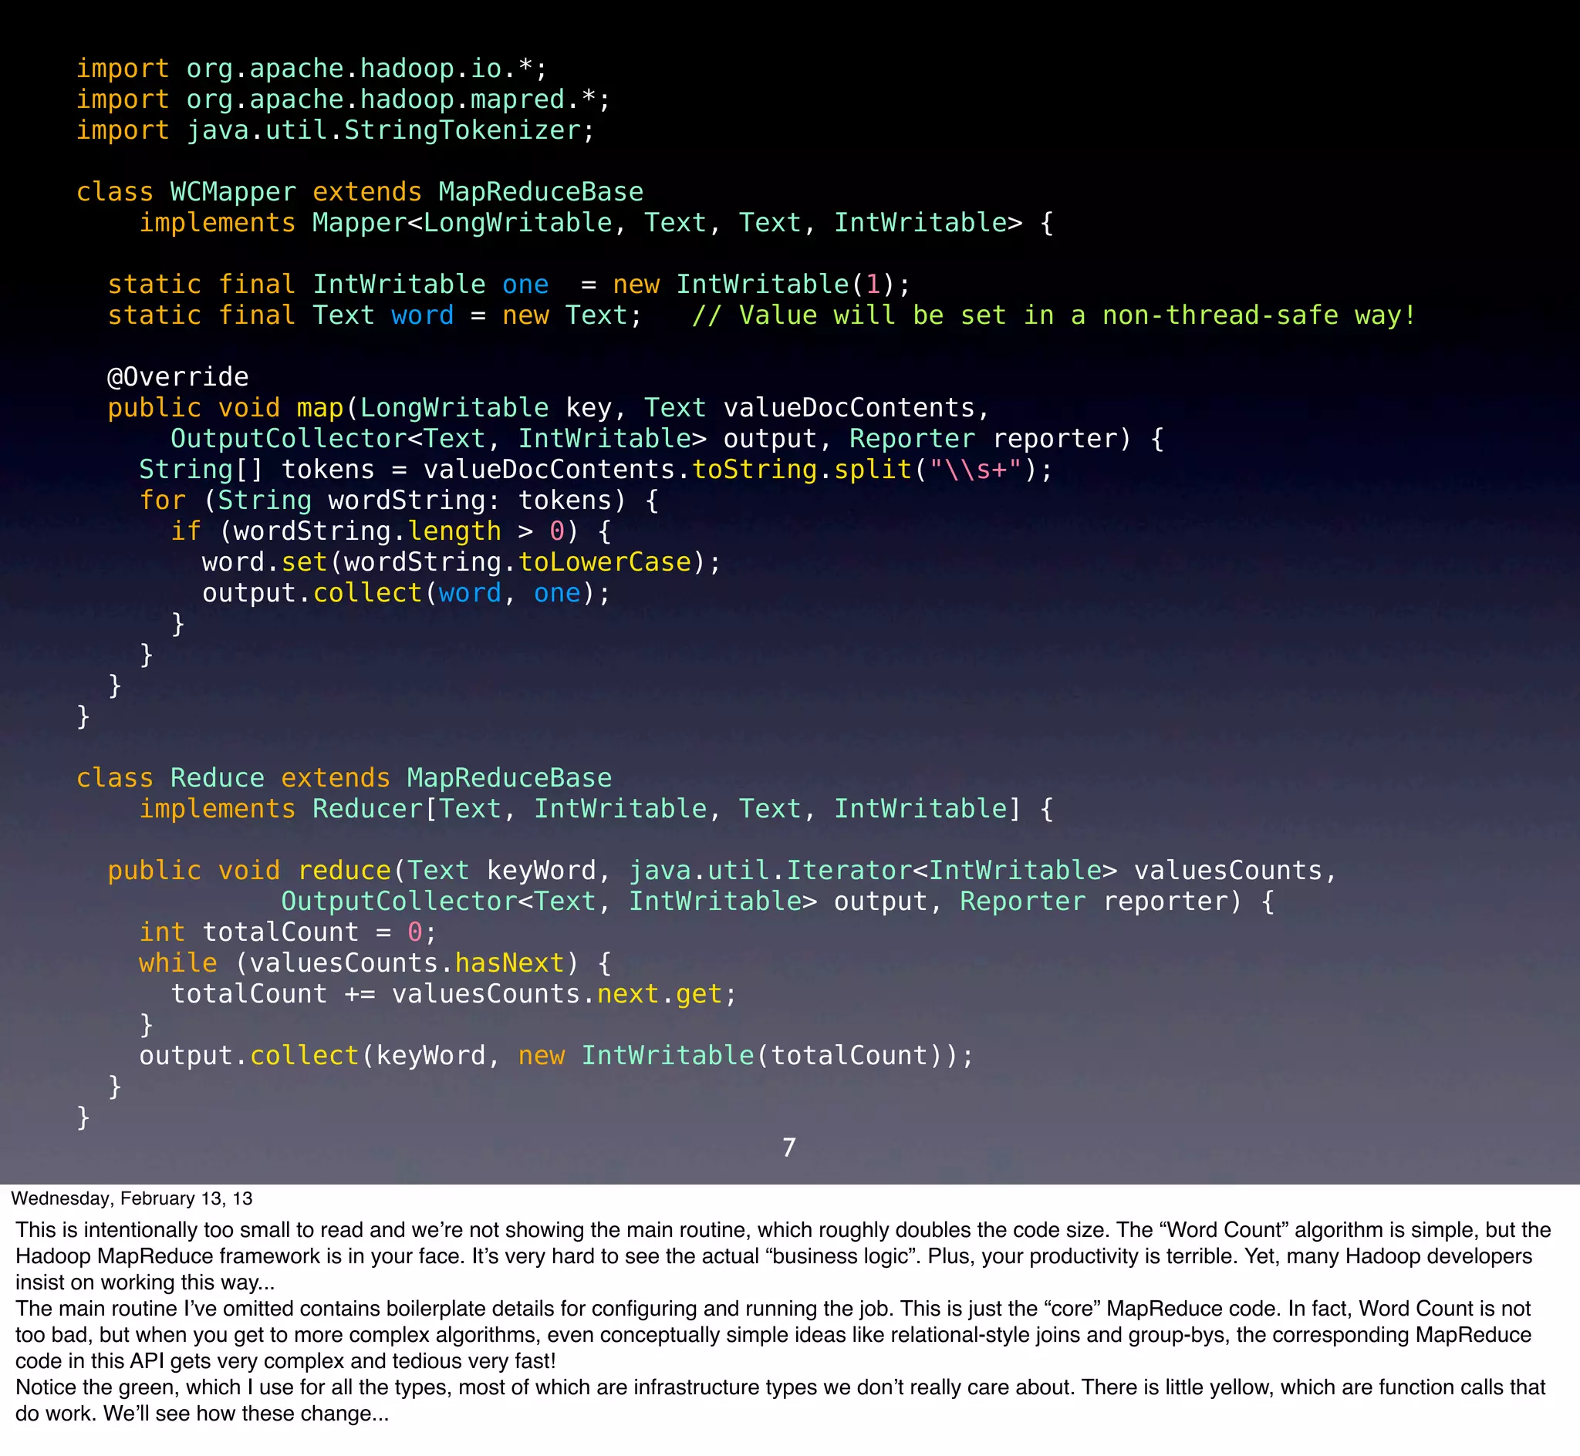Click 'class Reduce extends MapReduceBase' line
The height and width of the screenshot is (1456, 1580).
click(x=343, y=777)
